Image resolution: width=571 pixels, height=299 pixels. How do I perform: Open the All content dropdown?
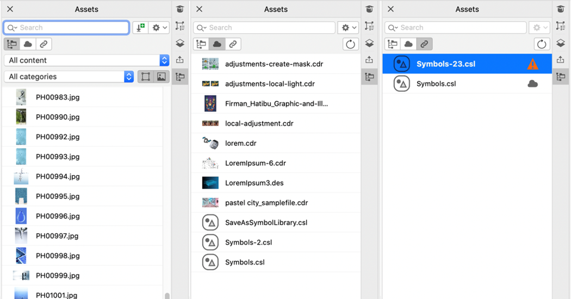pos(86,60)
